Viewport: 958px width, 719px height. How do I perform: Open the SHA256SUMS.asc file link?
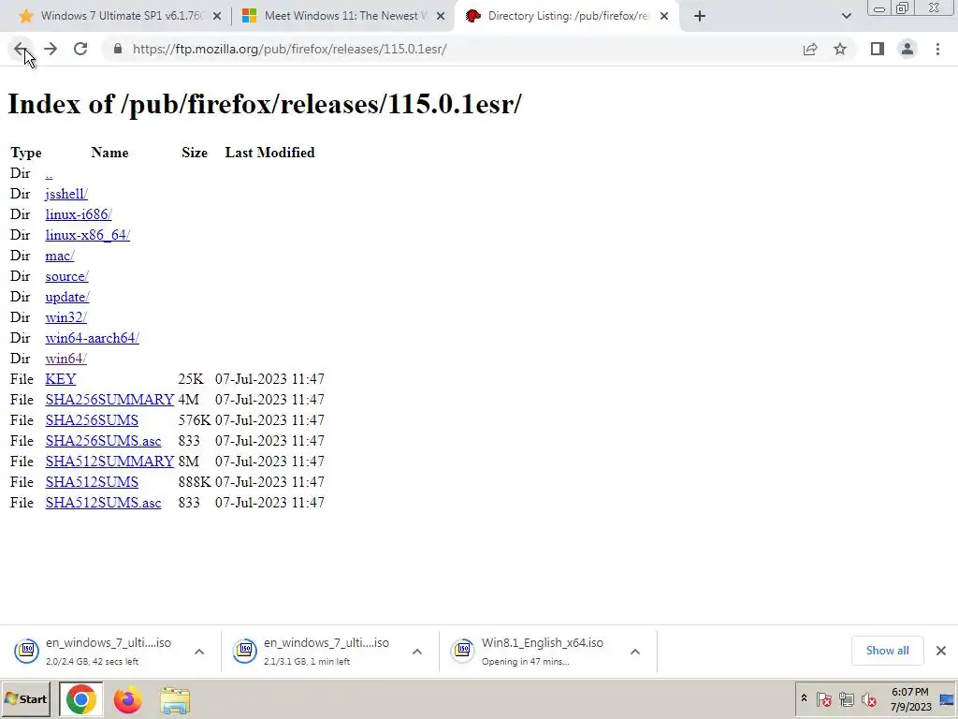pos(103,441)
